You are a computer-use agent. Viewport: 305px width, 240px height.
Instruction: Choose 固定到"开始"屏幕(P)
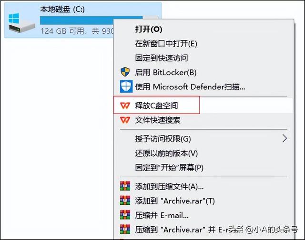pyautogui.click(x=169, y=167)
